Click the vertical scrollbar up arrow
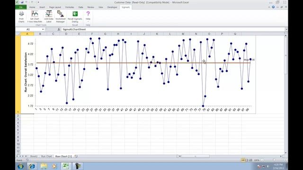The image size is (303, 170). 286,36
